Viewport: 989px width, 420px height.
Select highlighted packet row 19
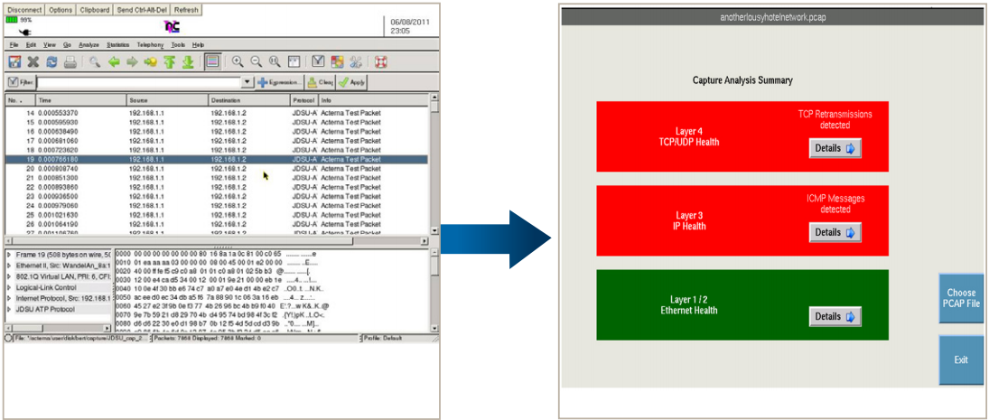pos(217,160)
